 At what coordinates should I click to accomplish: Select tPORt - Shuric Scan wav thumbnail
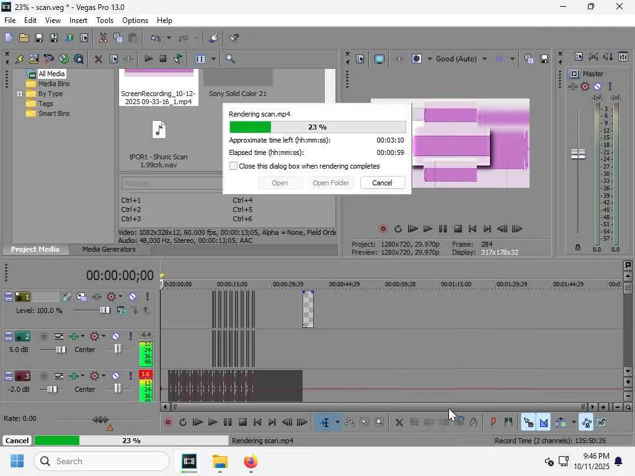(x=159, y=130)
